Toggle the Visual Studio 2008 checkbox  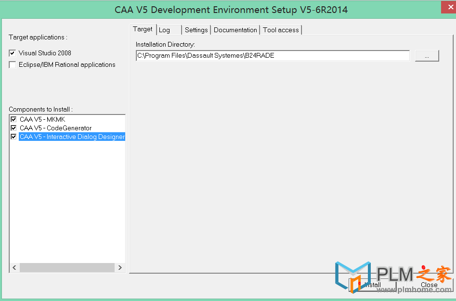pyautogui.click(x=12, y=53)
